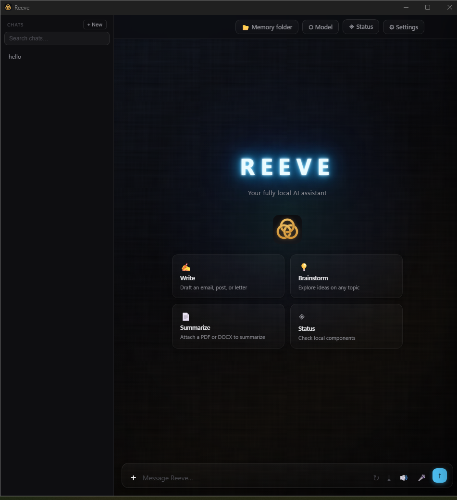This screenshot has height=500, width=457.
Task: Select the Brainstorm suggestion card
Action: 346,276
